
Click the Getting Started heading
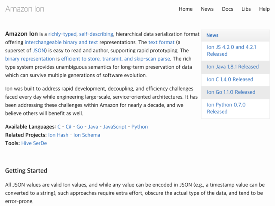(x=26, y=171)
